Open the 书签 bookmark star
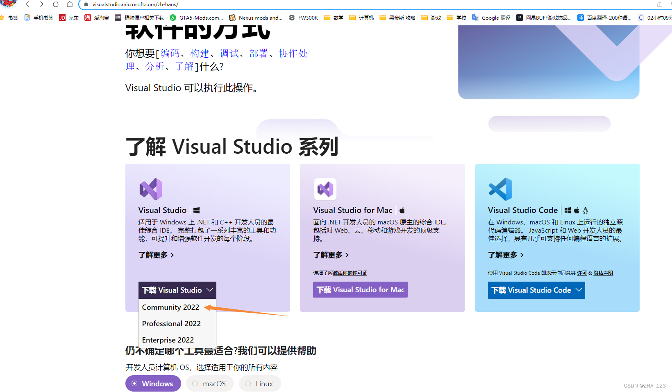Viewport: 672px width, 392px height. tap(10, 18)
